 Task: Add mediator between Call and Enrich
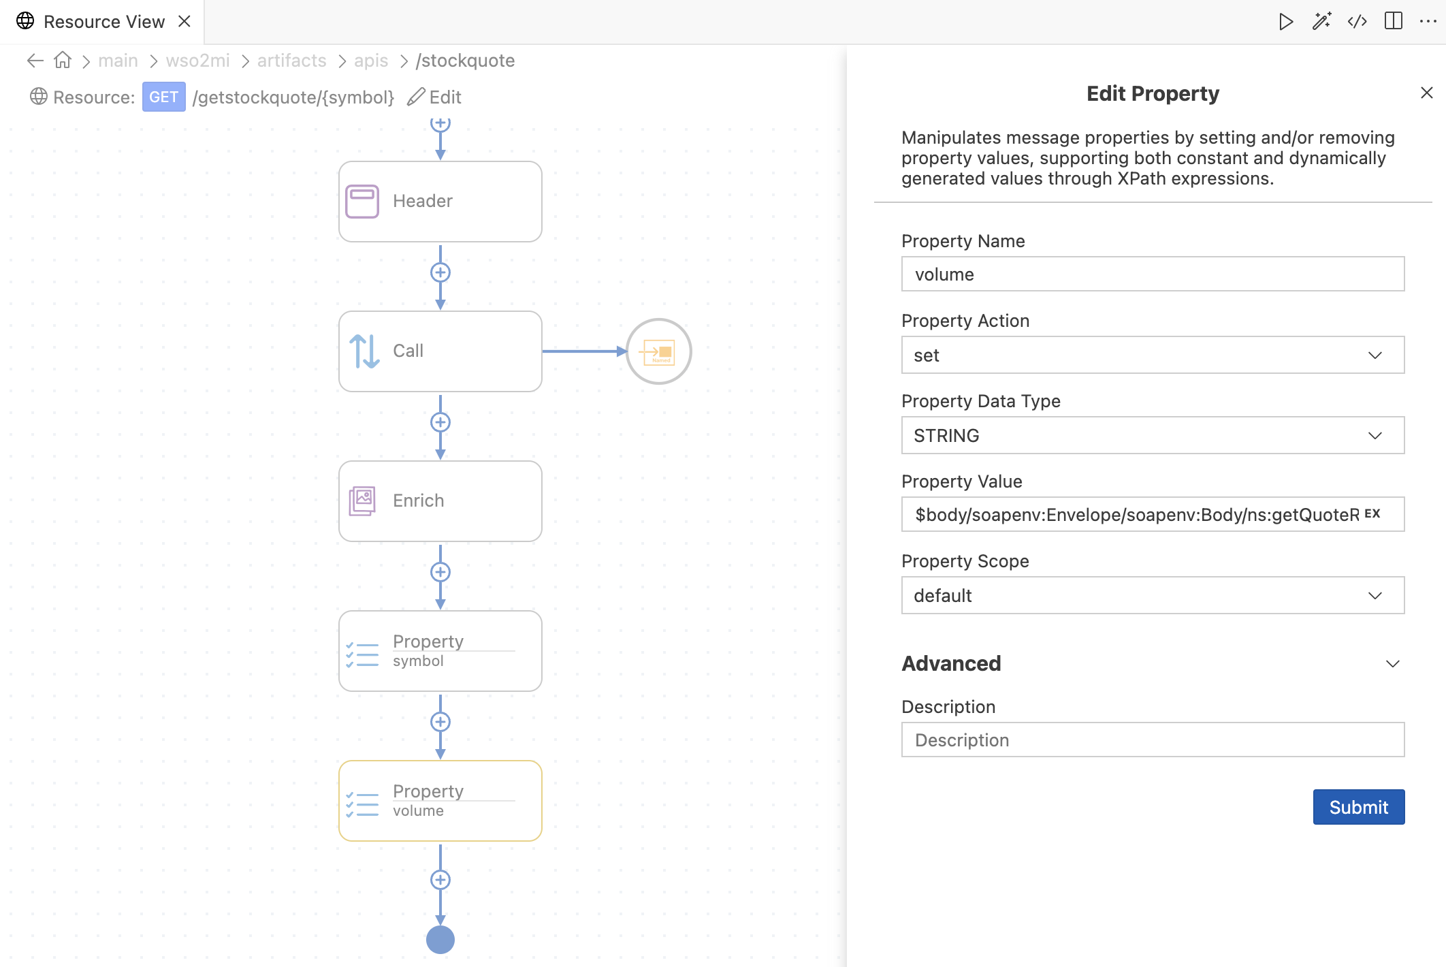point(440,422)
